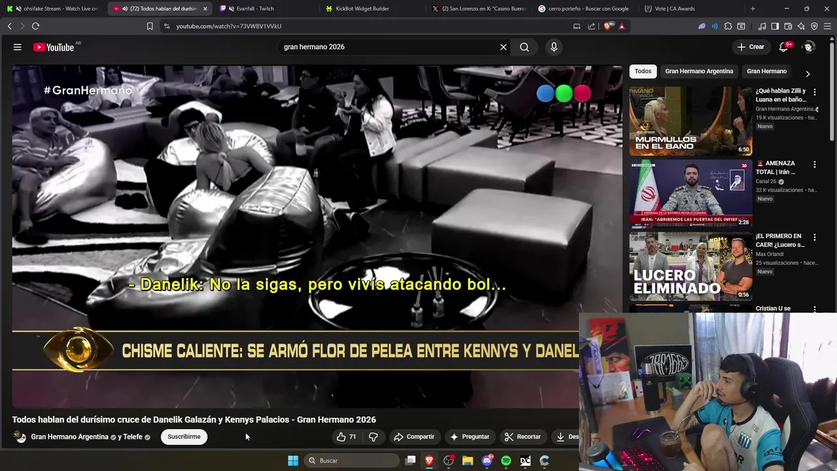This screenshot has height=471, width=837.
Task: Open options for Murmullos en el baño video
Action: tap(814, 92)
